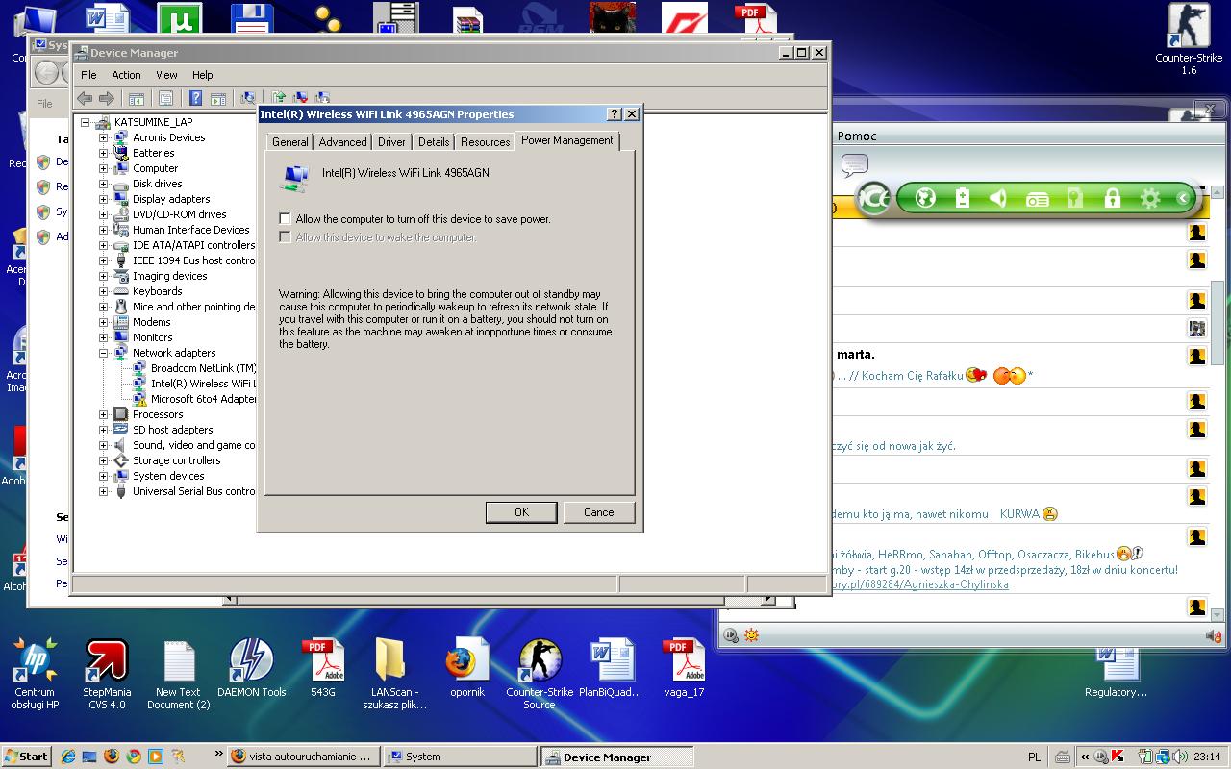1231x769 pixels.
Task: Click Forward arrow in Device Manager toolbar
Action: (x=107, y=98)
